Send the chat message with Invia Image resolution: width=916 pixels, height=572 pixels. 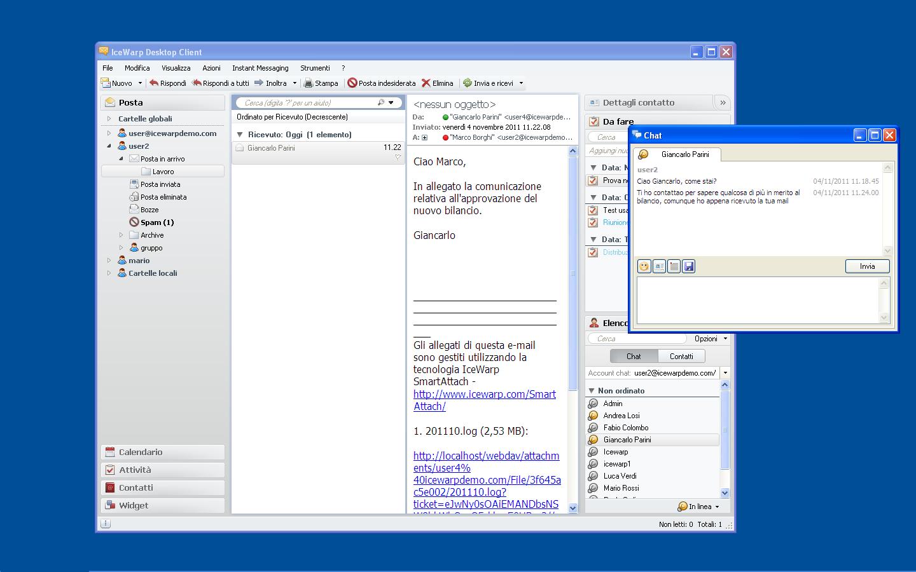[x=867, y=266]
